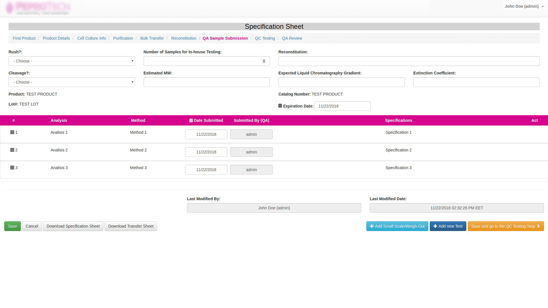Click drag handle icon for row 2

coord(12,150)
